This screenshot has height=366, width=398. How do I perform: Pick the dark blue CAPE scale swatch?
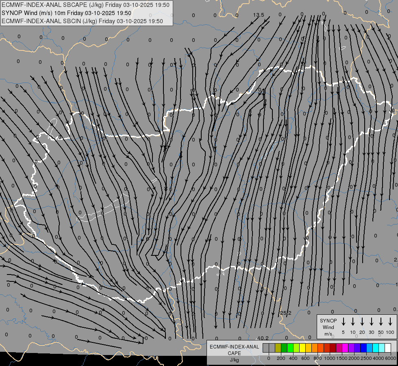(363, 348)
